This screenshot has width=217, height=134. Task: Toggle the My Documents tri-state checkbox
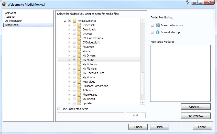click(69, 21)
